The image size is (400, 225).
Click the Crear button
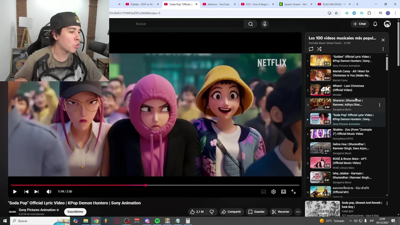[x=359, y=24]
